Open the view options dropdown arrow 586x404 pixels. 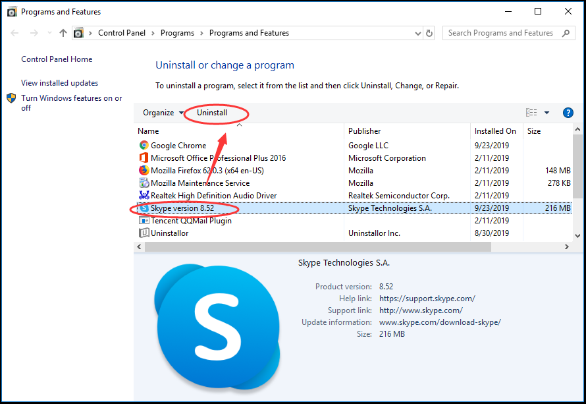[x=546, y=113]
